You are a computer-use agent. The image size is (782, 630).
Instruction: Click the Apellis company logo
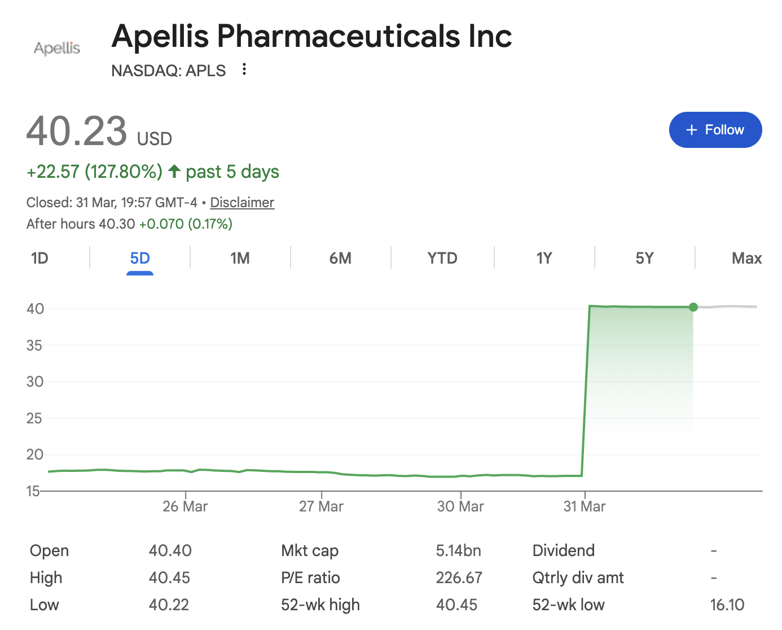[x=57, y=47]
